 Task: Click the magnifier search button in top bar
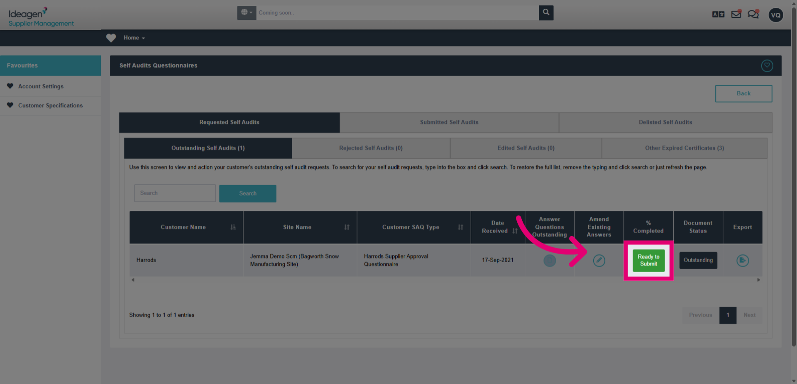[546, 13]
